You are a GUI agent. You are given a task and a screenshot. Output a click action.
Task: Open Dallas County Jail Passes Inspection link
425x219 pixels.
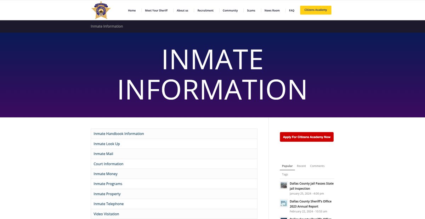coord(311,186)
